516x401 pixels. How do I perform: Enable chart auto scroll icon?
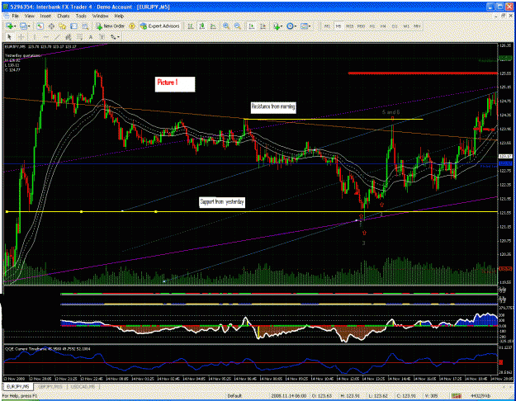[x=252, y=26]
